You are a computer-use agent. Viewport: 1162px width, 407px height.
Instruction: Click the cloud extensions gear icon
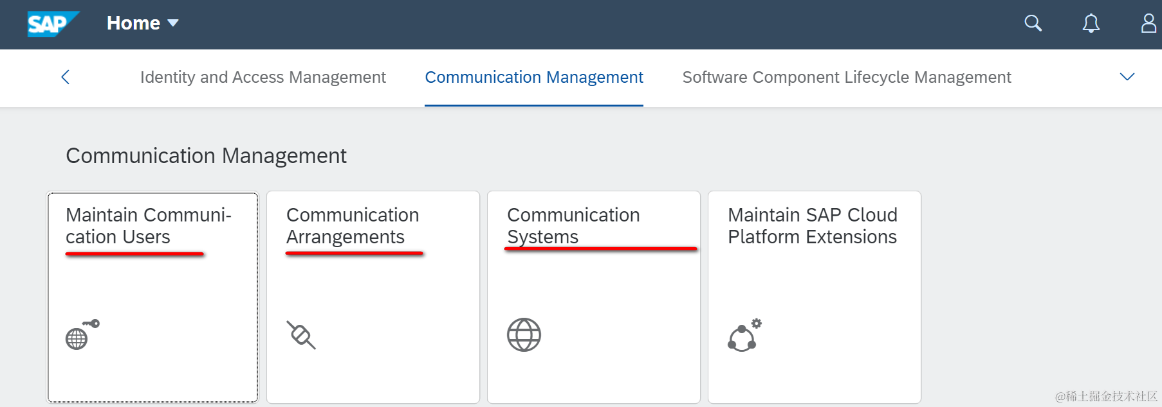(744, 334)
